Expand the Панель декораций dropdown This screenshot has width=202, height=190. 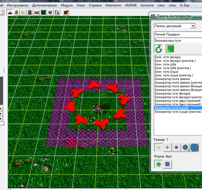[192, 26]
